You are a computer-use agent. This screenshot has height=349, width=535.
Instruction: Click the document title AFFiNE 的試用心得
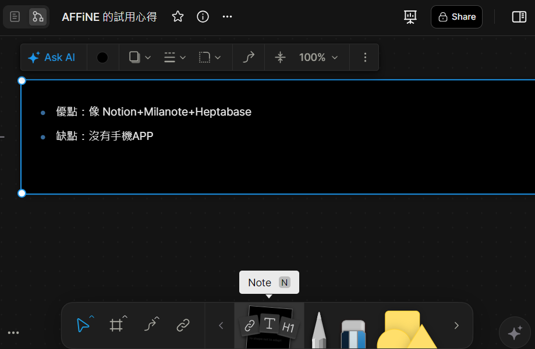pyautogui.click(x=109, y=17)
